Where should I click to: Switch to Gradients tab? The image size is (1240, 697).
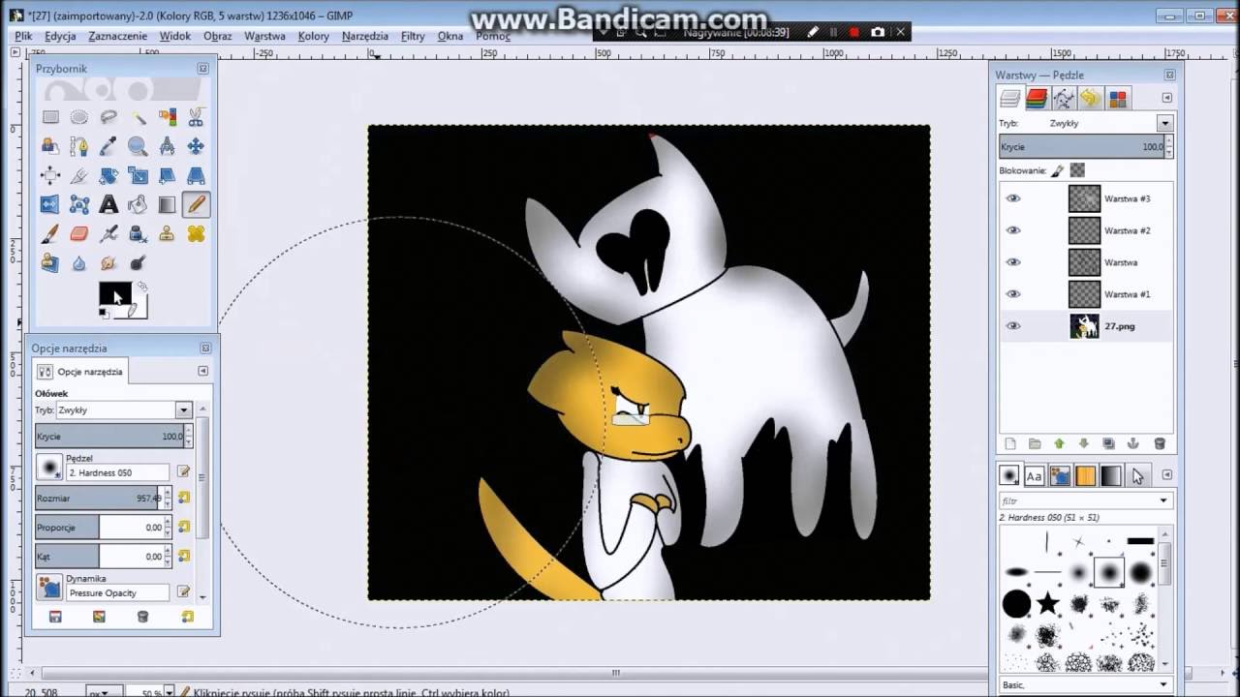[x=1110, y=475]
